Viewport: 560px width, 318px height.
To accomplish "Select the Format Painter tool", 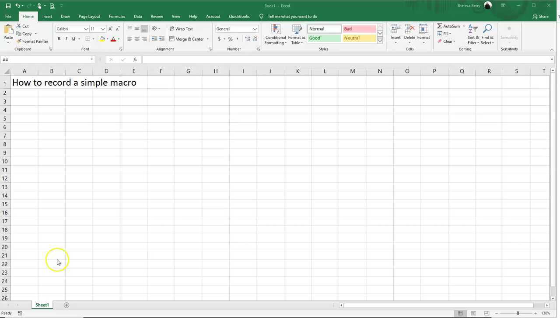I will tap(33, 41).
